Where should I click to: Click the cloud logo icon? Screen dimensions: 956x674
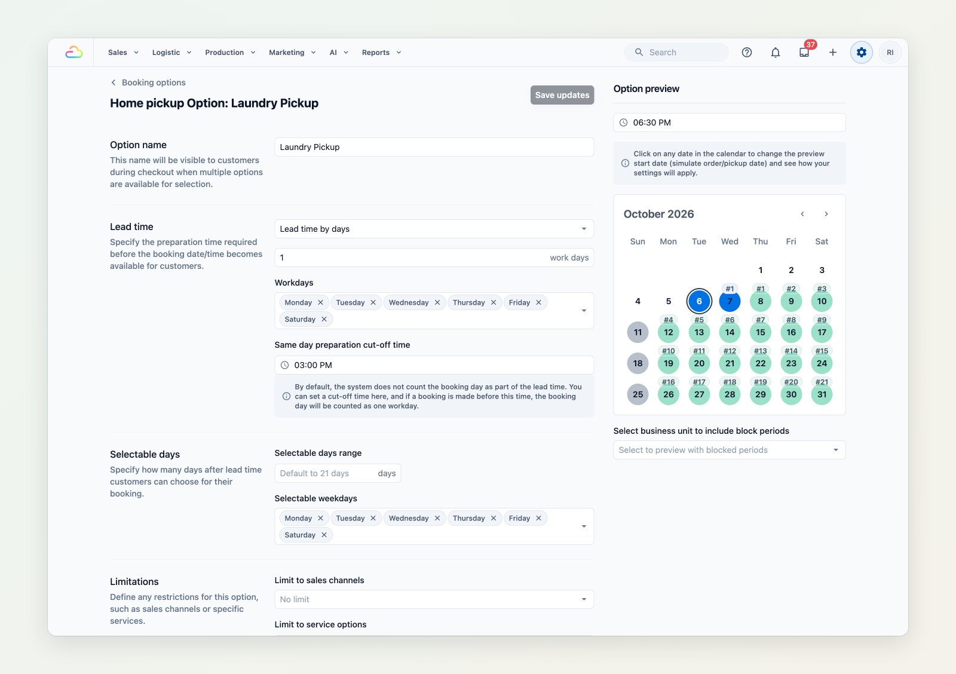click(73, 53)
